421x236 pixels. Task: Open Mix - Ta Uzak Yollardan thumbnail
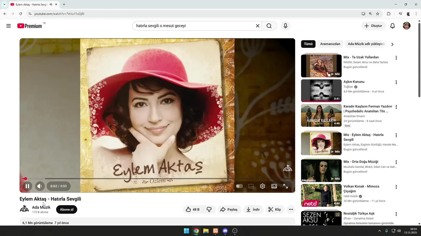pyautogui.click(x=321, y=66)
